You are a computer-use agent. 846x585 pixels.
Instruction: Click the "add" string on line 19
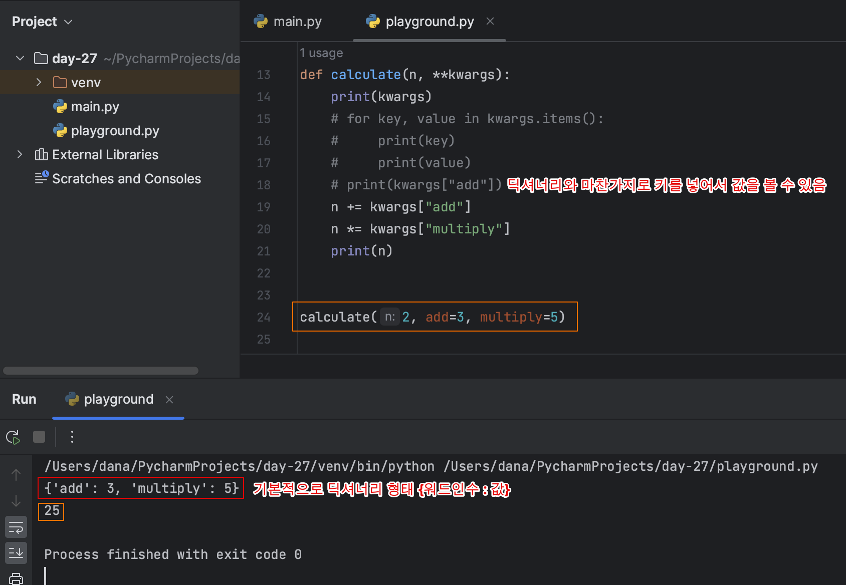click(x=444, y=207)
